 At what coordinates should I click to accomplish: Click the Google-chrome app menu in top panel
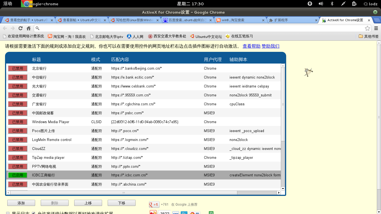pyautogui.click(x=40, y=4)
